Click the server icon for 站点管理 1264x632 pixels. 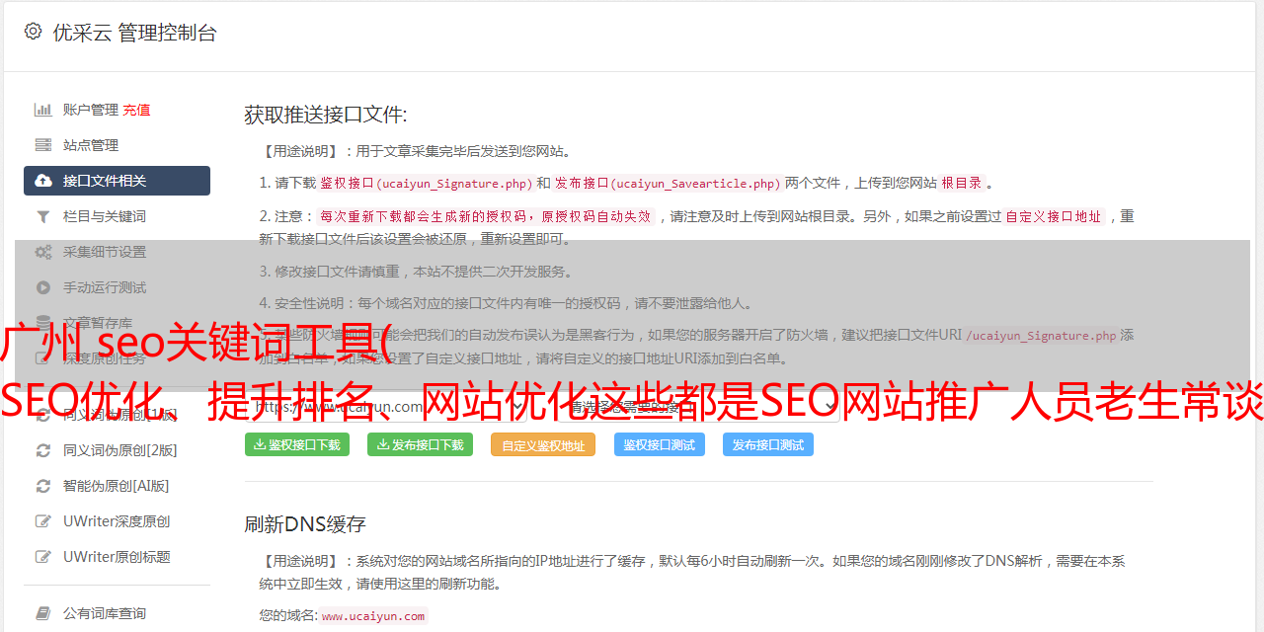point(43,145)
